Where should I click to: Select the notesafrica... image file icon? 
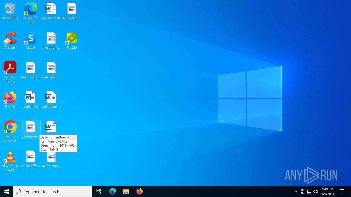[x=51, y=71]
